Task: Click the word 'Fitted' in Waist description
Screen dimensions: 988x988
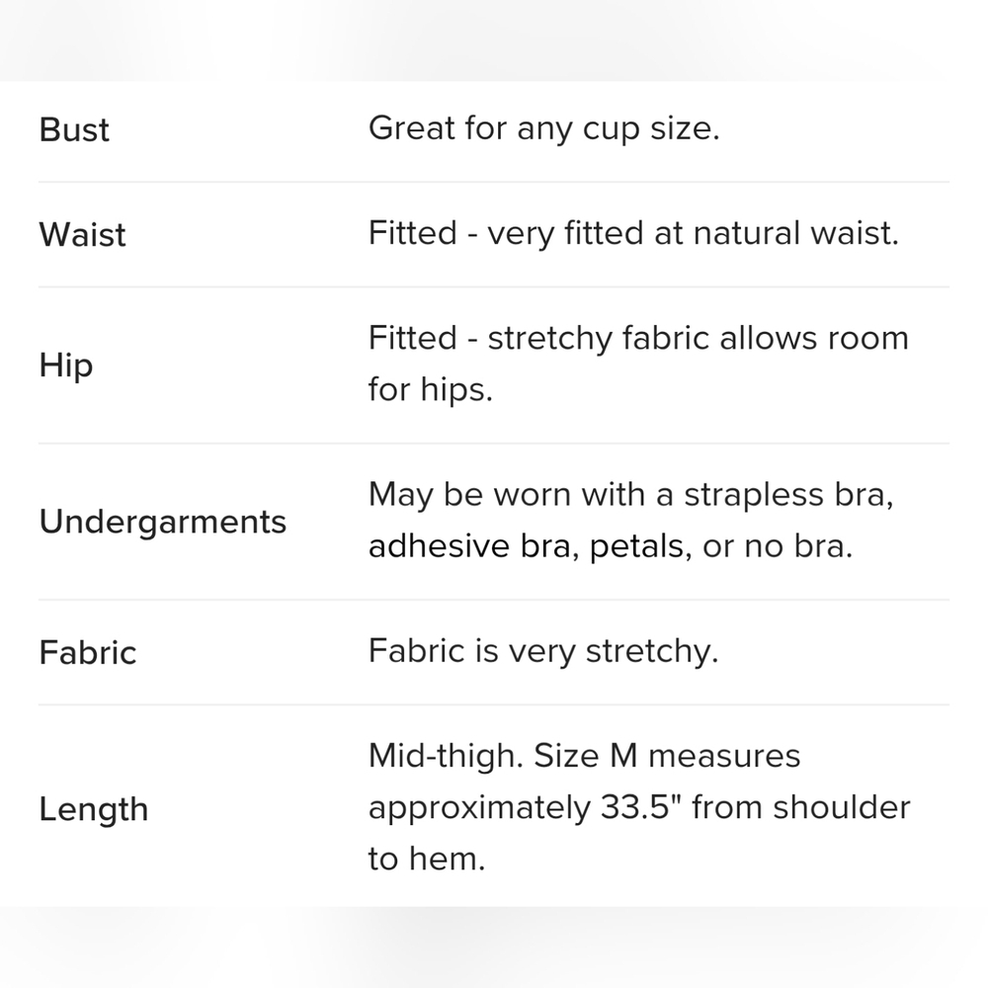Action: (x=413, y=233)
